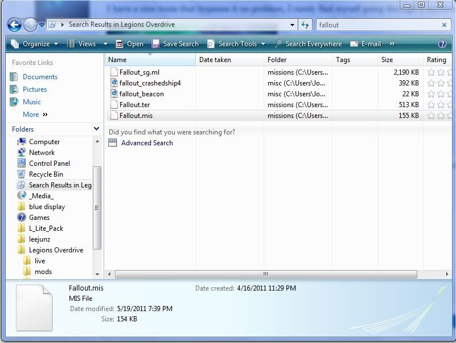Click the Date modified value in details pane

pos(145,309)
